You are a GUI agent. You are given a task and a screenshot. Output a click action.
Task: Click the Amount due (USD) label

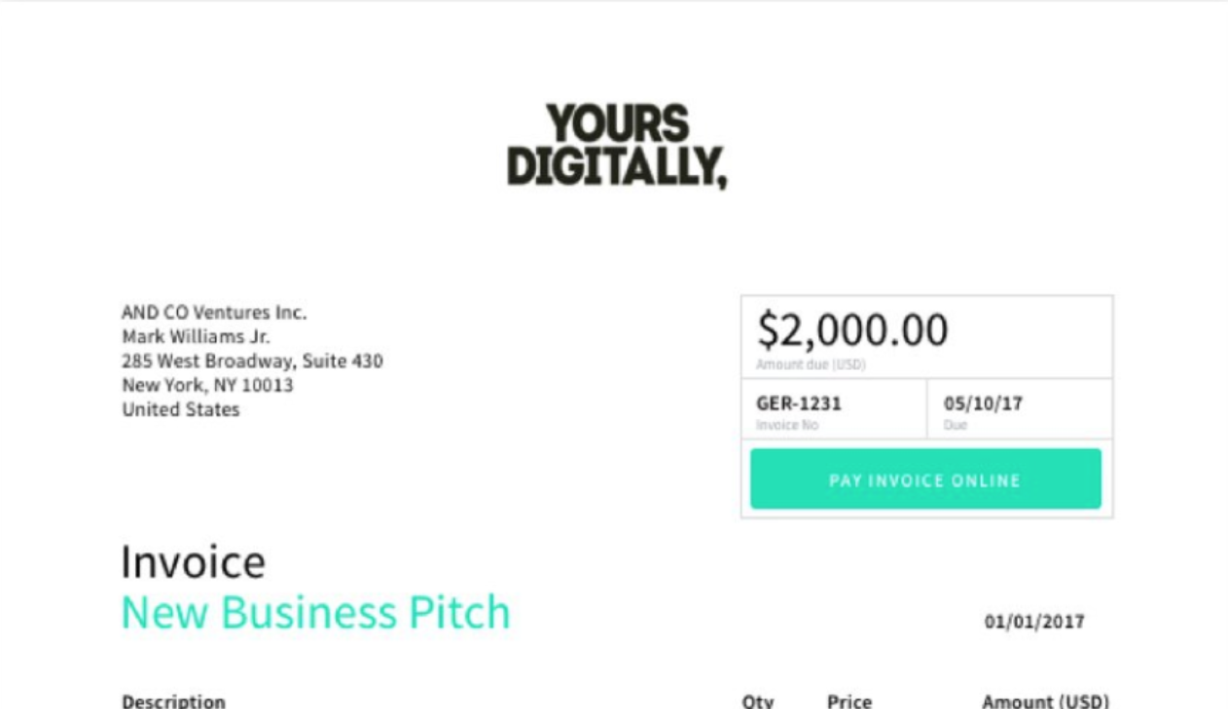point(811,366)
